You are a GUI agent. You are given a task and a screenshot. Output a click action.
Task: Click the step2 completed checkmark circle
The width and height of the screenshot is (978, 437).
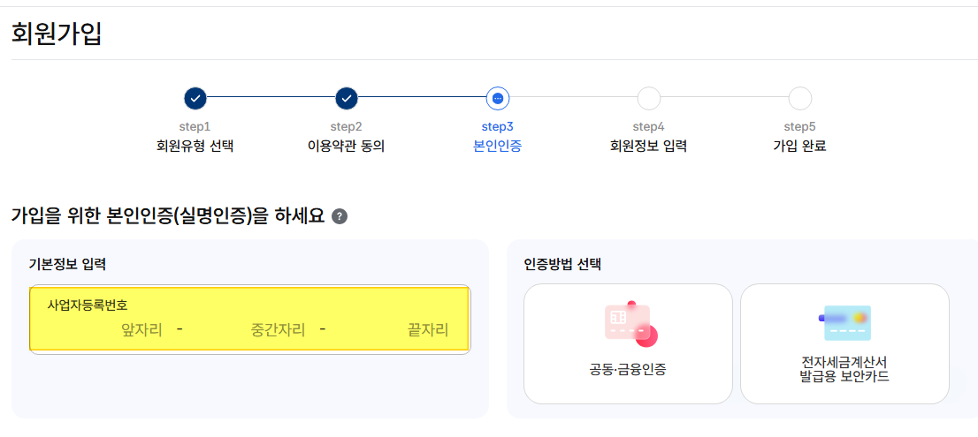[x=347, y=98]
